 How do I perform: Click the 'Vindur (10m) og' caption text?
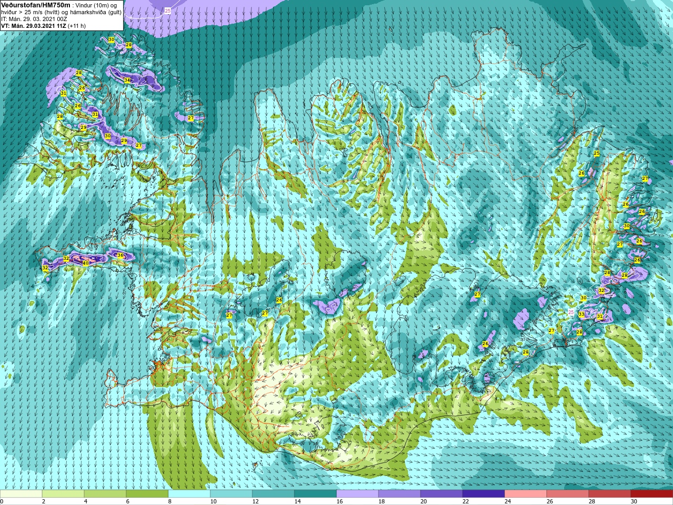[96, 5]
